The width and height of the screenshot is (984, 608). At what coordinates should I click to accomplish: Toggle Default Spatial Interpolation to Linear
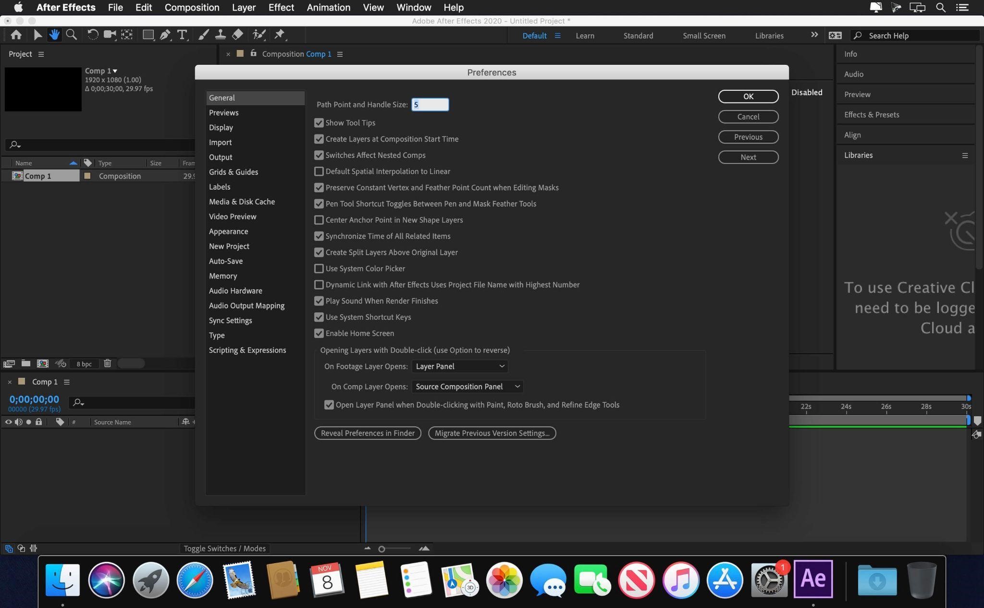pyautogui.click(x=319, y=171)
